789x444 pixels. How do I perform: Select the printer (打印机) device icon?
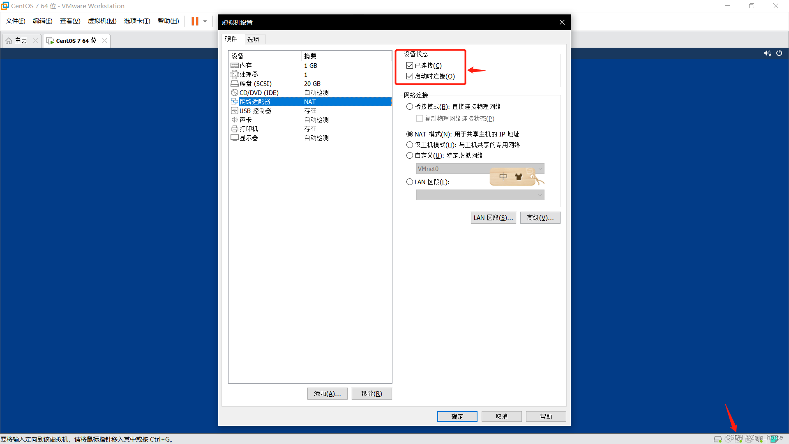click(x=235, y=129)
